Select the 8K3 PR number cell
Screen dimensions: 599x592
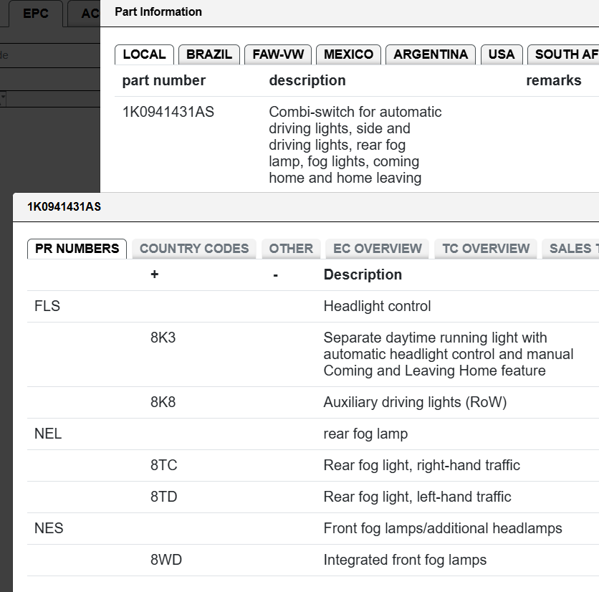163,338
